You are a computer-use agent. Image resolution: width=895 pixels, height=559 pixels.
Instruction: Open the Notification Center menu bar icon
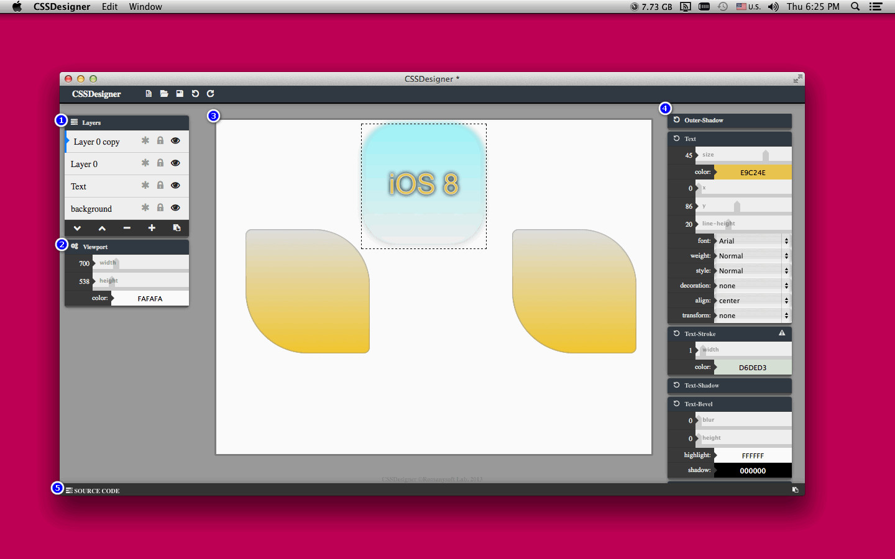tap(876, 7)
